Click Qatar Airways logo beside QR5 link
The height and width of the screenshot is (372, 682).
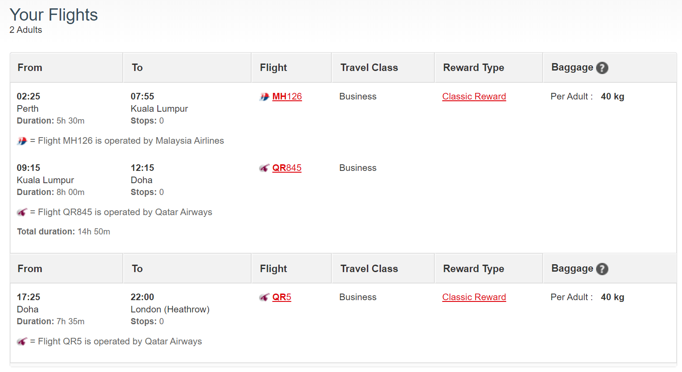(x=264, y=298)
